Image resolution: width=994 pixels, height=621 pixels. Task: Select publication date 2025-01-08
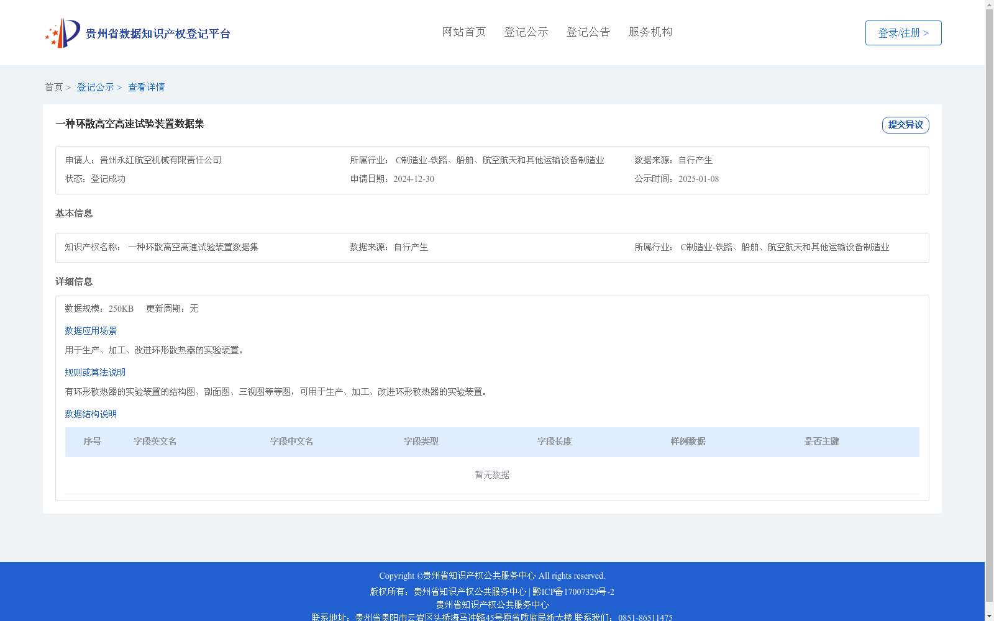(x=698, y=179)
